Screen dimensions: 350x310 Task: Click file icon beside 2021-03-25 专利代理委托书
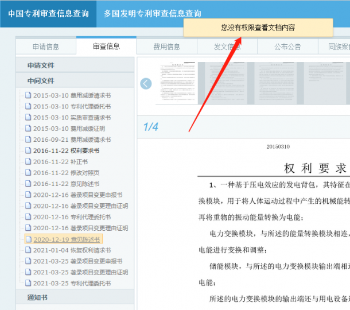[x=28, y=283]
